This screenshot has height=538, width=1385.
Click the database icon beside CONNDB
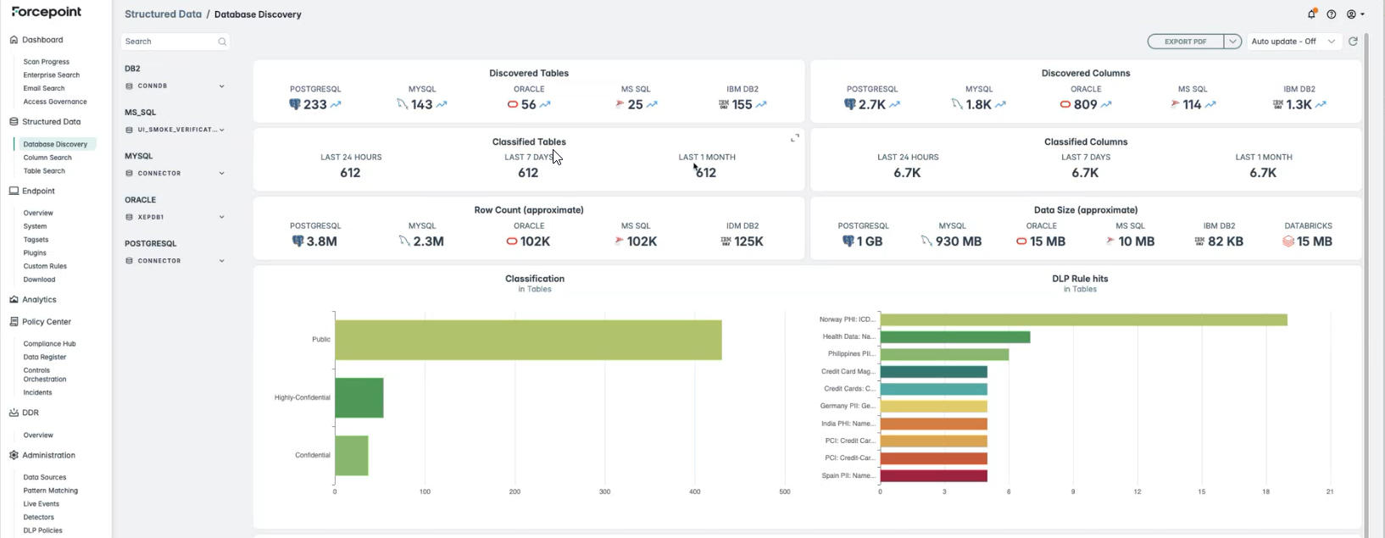tap(130, 86)
